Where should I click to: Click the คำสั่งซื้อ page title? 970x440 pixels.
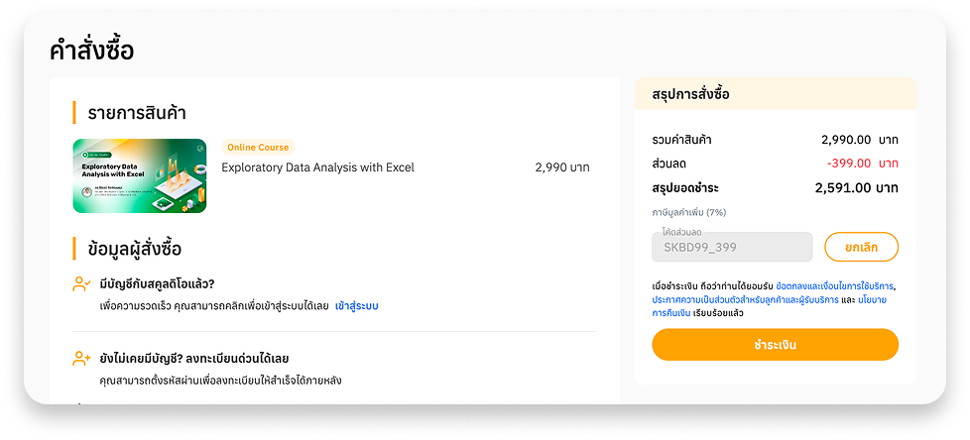point(91,50)
